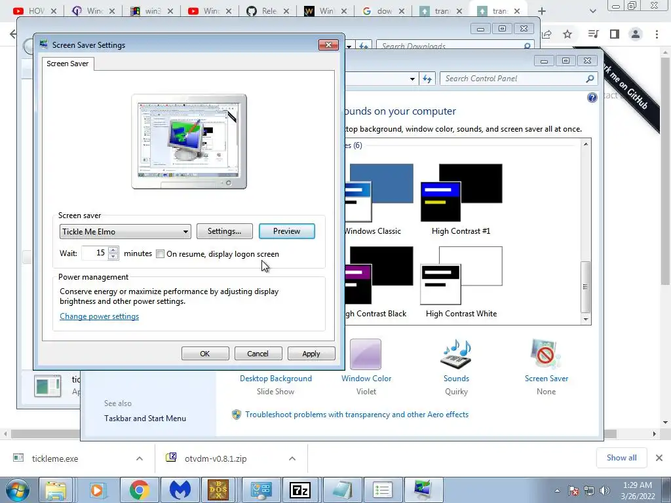Screen dimensions: 671x503
Task: Expand the Chrome tab search chevron
Action: (x=592, y=11)
